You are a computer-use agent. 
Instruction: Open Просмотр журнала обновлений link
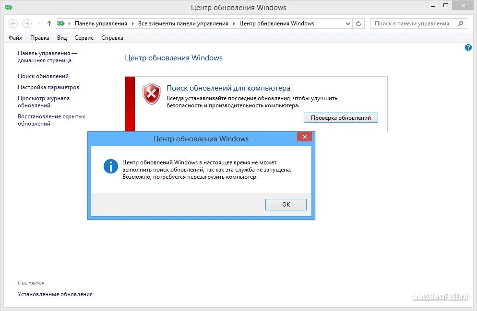pyautogui.click(x=44, y=102)
